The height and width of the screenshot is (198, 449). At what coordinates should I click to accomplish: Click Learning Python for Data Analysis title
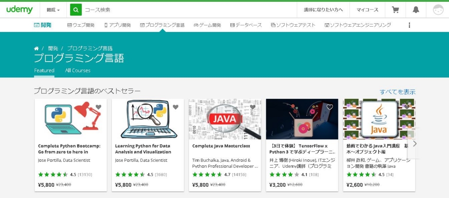tap(143, 149)
